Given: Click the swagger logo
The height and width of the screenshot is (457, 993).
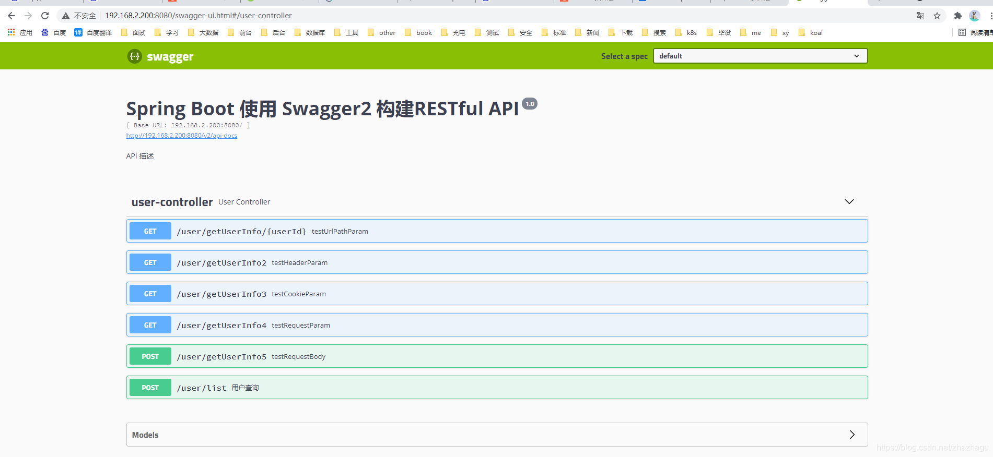Looking at the screenshot, I should pos(160,56).
